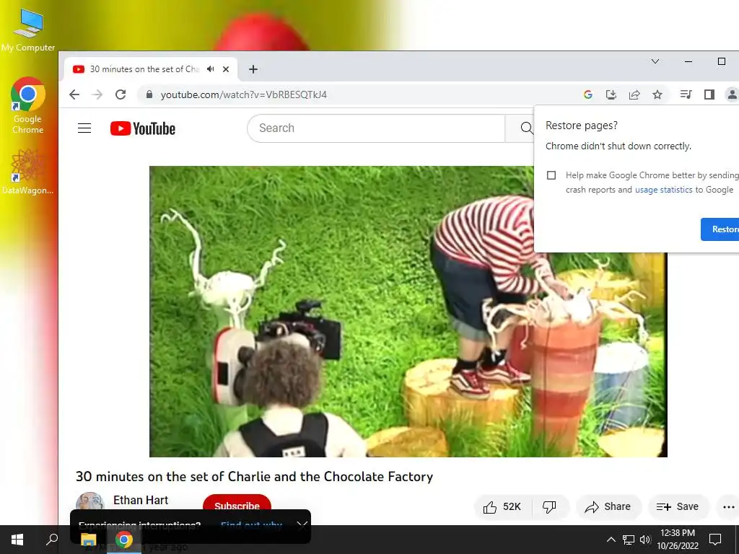The height and width of the screenshot is (554, 739).
Task: Click the video title text
Action: pos(255,477)
